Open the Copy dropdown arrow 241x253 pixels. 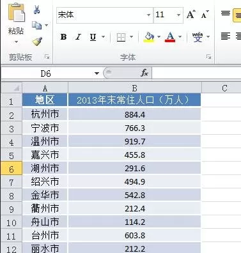46,25
